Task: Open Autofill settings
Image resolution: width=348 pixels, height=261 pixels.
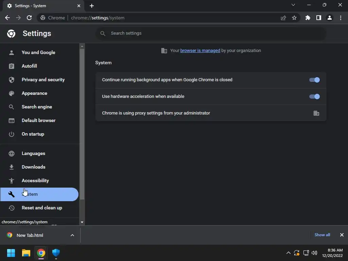Action: click(39, 66)
